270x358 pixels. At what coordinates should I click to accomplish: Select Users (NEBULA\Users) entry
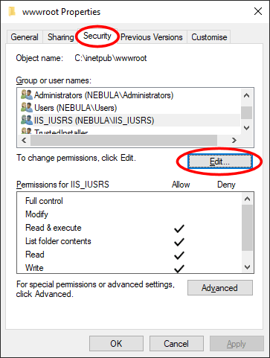click(75, 108)
